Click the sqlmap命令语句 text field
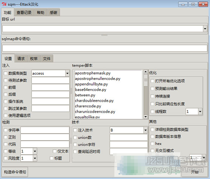This screenshot has width=210, height=179. (x=105, y=48)
